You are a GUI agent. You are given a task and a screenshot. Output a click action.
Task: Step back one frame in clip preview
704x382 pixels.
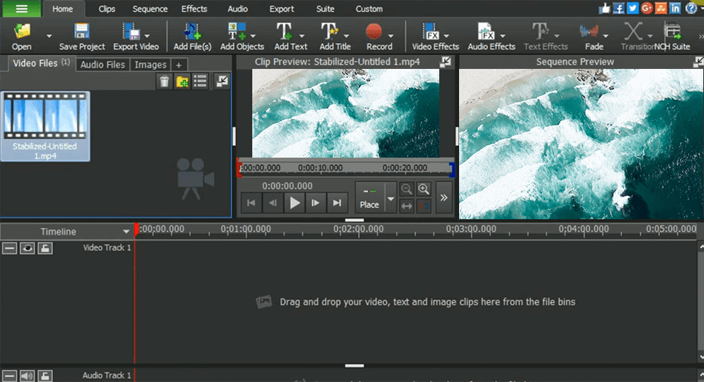[273, 203]
